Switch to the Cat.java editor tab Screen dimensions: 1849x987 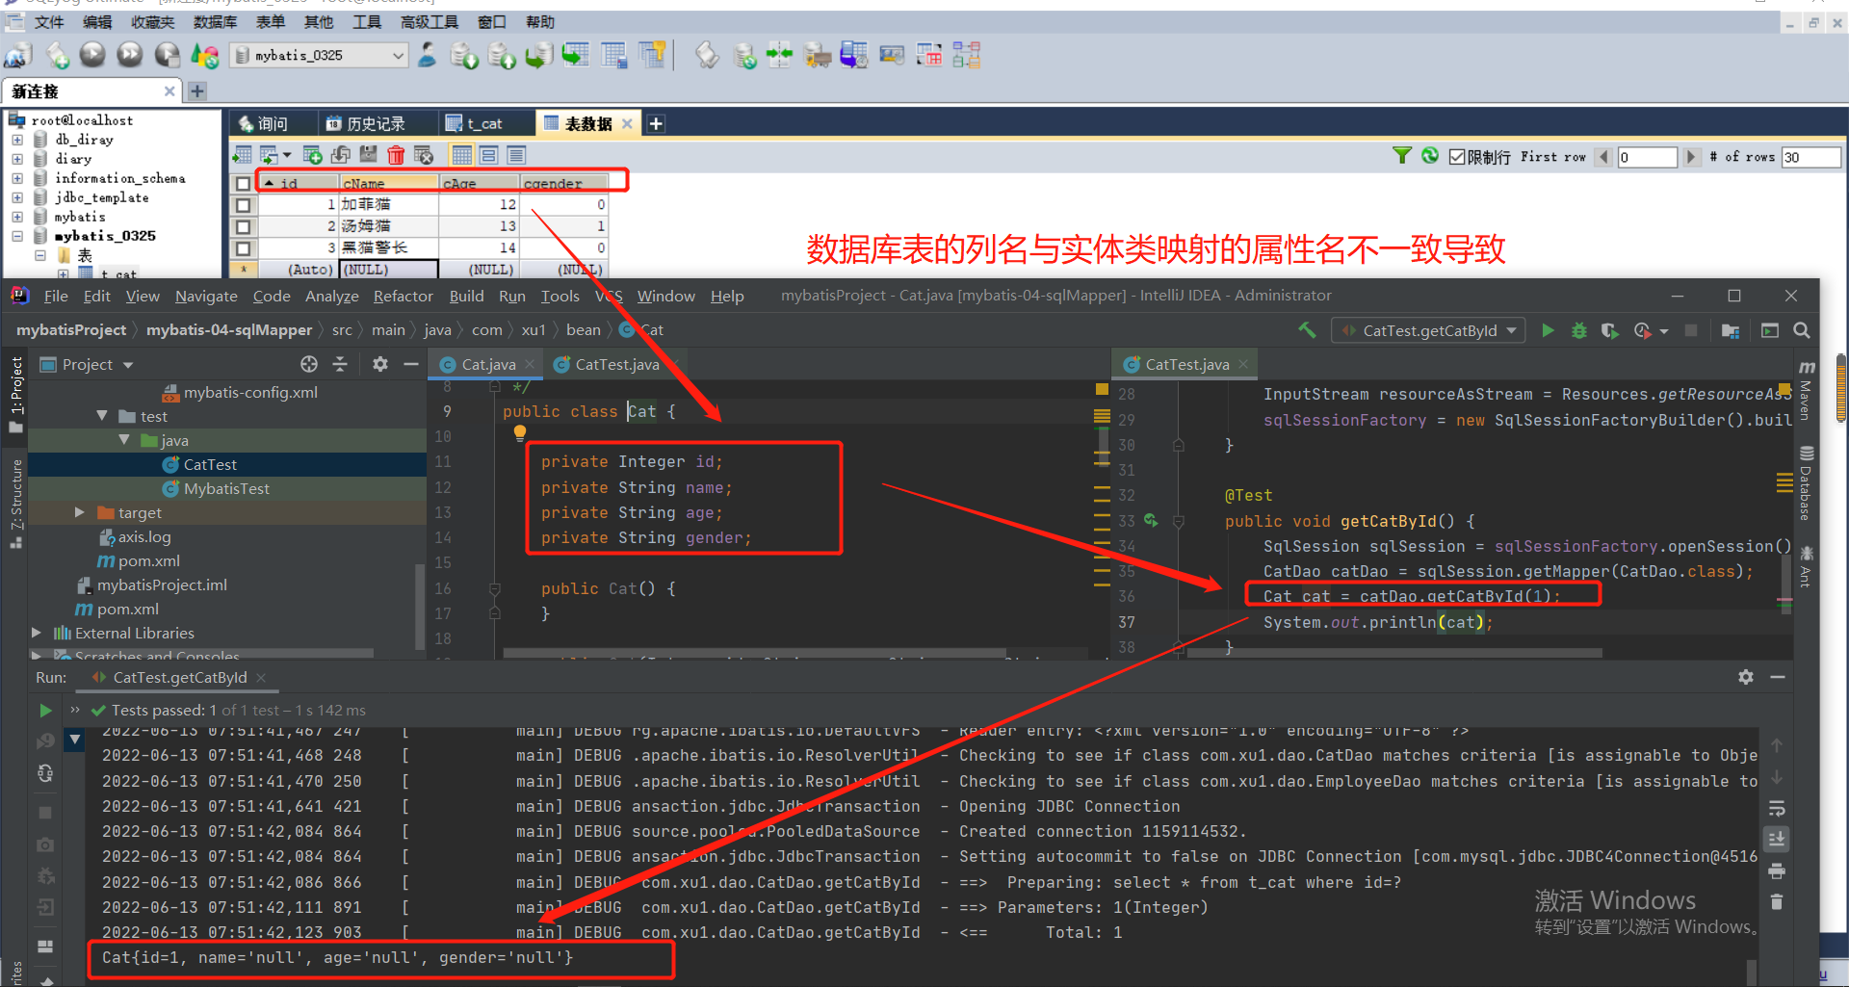pos(488,364)
